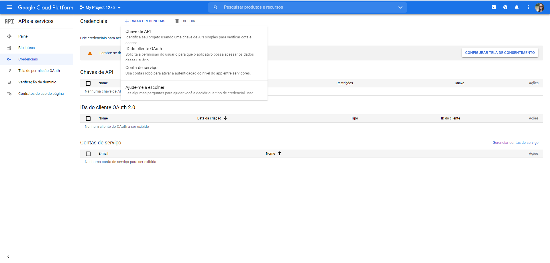The width and height of the screenshot is (550, 263).
Task: Sort by Nome in Chaves de API table
Action: [x=103, y=83]
